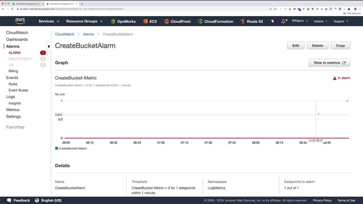Viewport: 363px width, 204px height.
Task: Open the CloudFront shortcut icon
Action: point(166,21)
